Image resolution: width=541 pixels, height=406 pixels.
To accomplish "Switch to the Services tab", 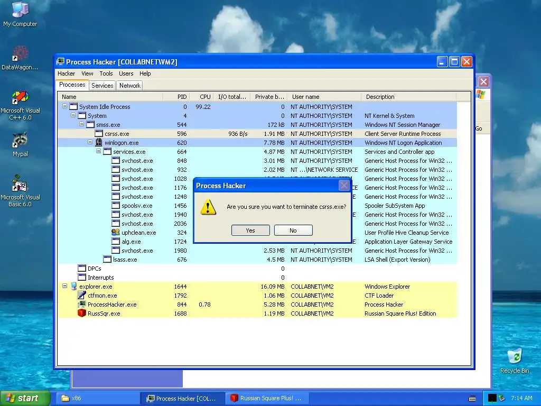I will [x=102, y=86].
